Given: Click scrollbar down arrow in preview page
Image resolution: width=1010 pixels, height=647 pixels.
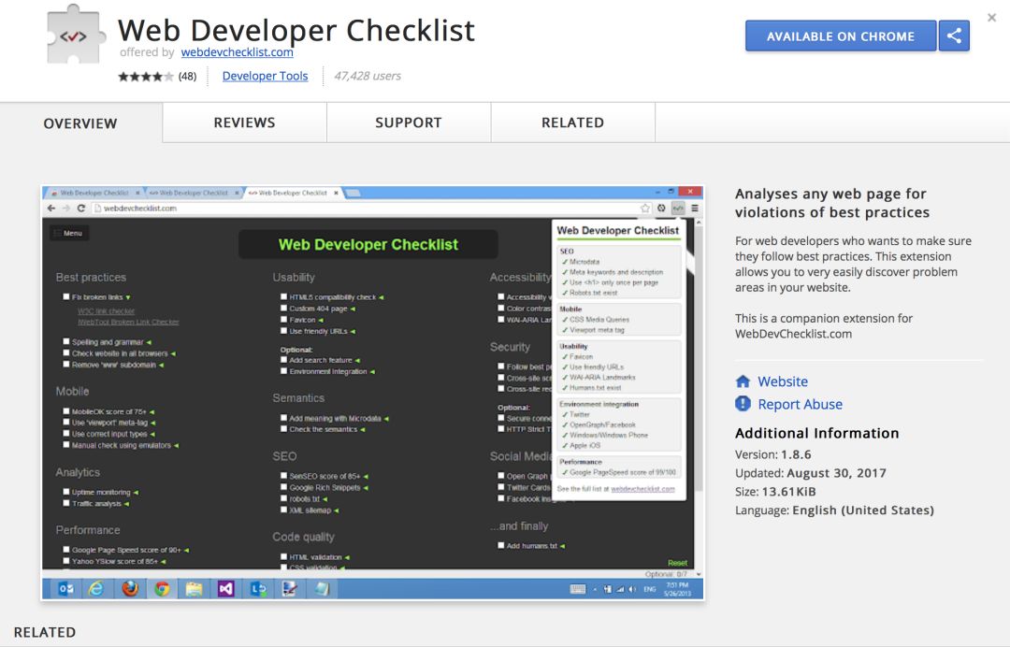Looking at the screenshot, I should click(x=699, y=574).
